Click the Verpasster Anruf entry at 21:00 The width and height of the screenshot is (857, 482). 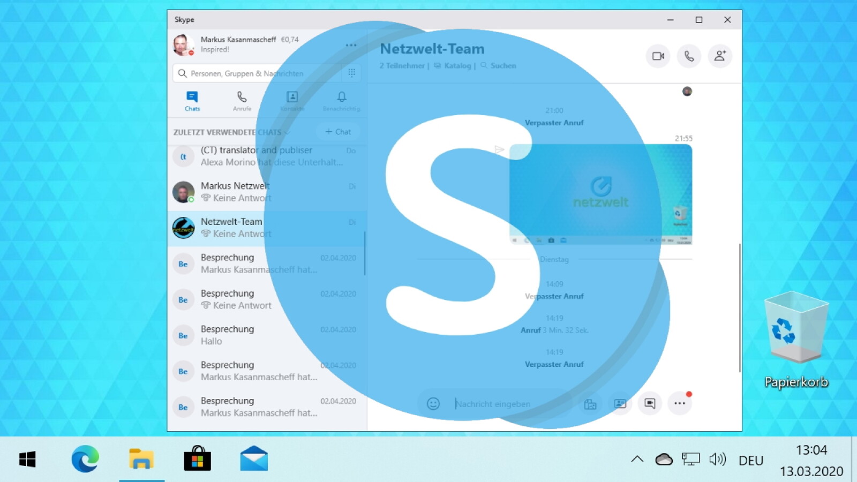click(554, 123)
